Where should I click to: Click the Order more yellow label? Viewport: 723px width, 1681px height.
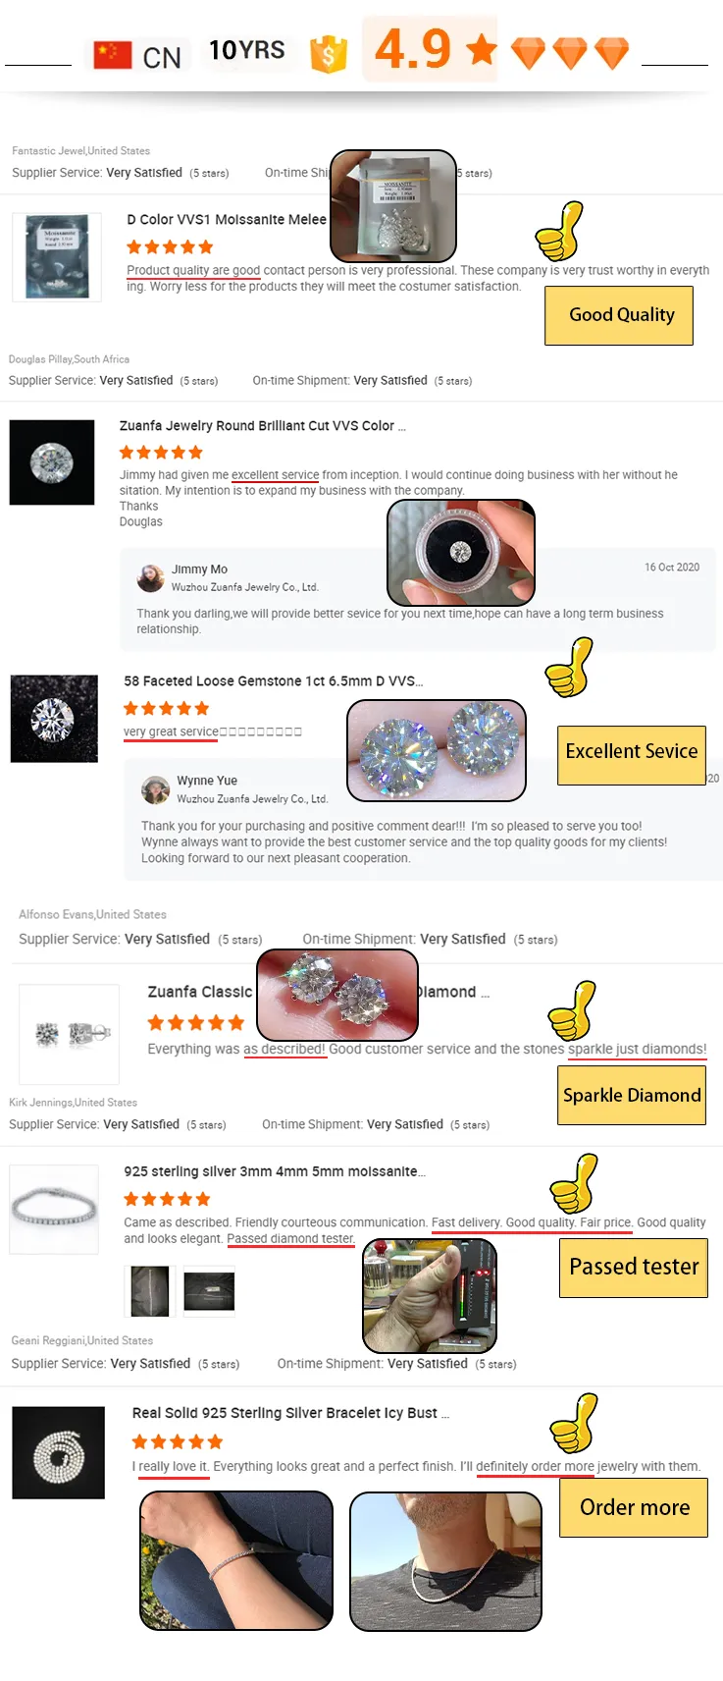tap(634, 1507)
